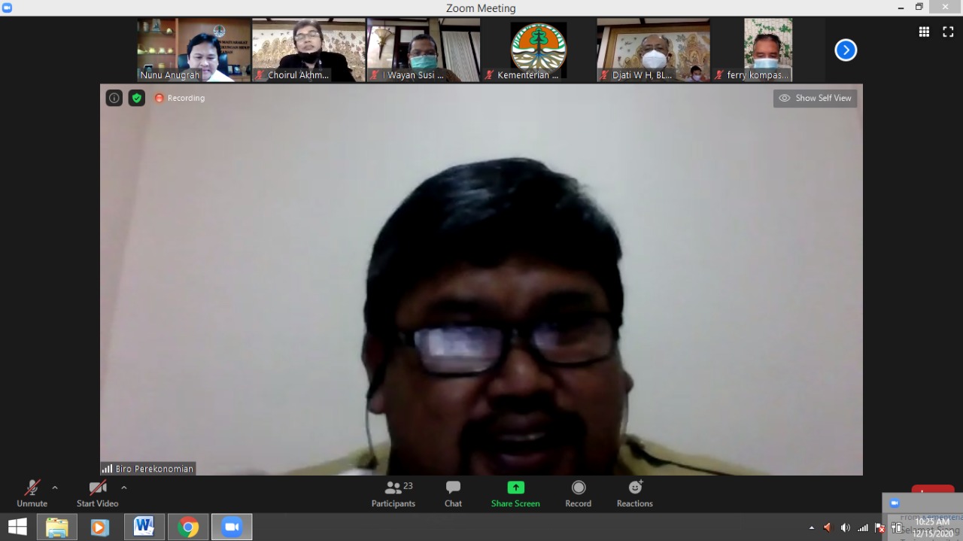Click the red Recording indicator
The width and height of the screenshot is (963, 541).
coord(180,98)
